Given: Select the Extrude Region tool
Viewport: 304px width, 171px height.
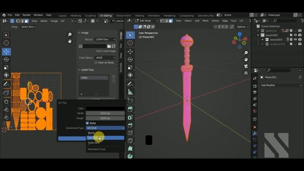Looking at the screenshot, I should point(130,110).
